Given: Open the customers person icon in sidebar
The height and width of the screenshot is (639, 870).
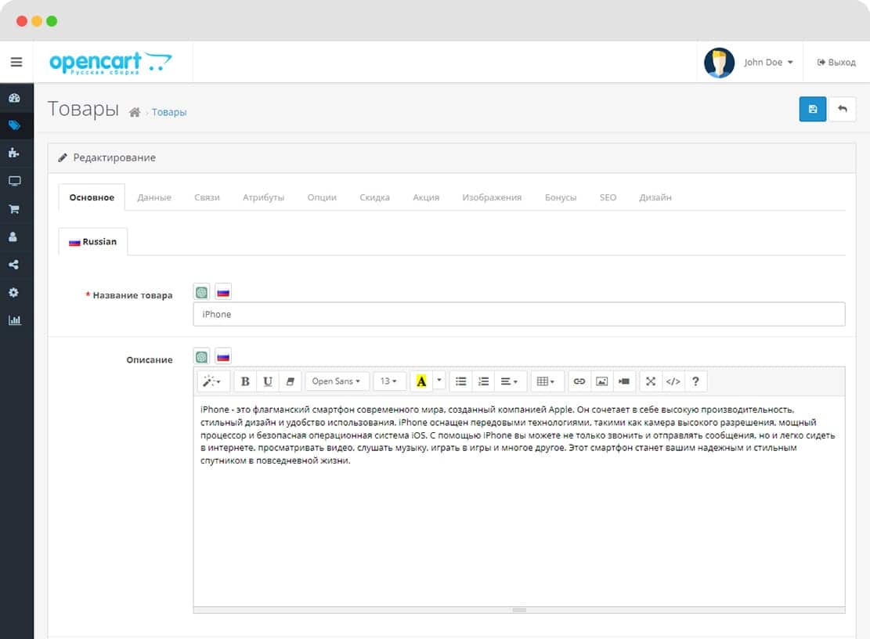Looking at the screenshot, I should point(13,236).
